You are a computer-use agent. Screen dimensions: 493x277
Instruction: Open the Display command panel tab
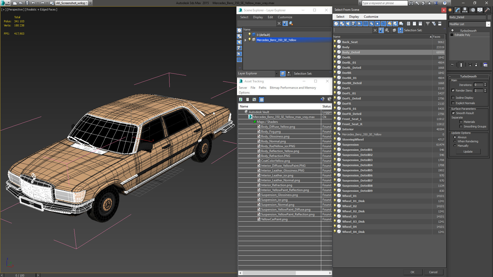(480, 10)
